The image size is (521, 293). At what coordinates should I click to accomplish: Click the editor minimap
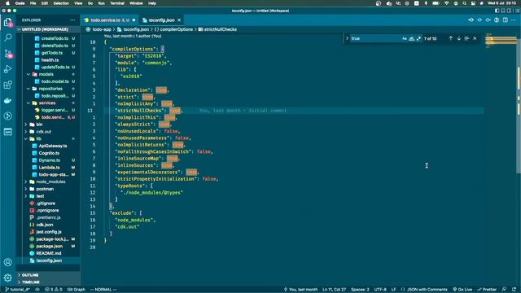pos(501,40)
